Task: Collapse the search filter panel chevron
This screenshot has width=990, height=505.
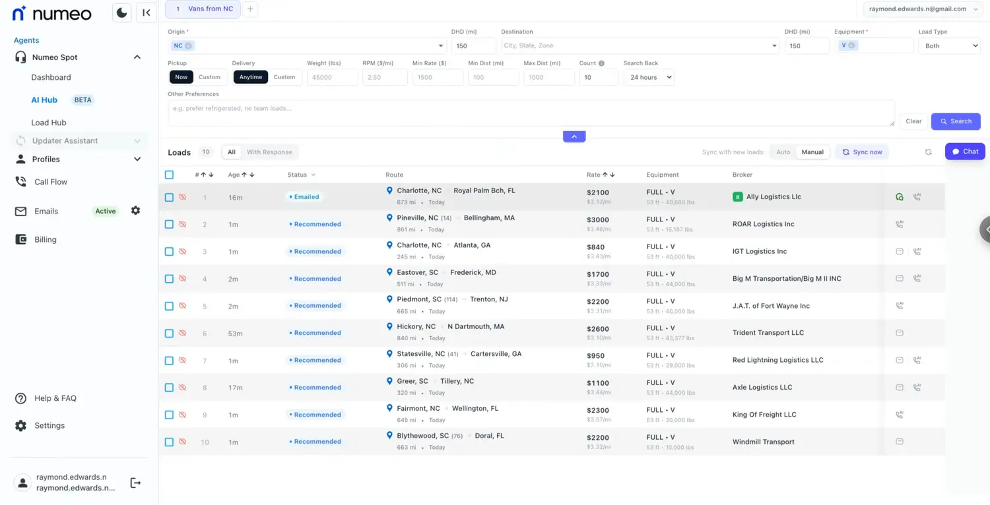Action: (x=574, y=136)
